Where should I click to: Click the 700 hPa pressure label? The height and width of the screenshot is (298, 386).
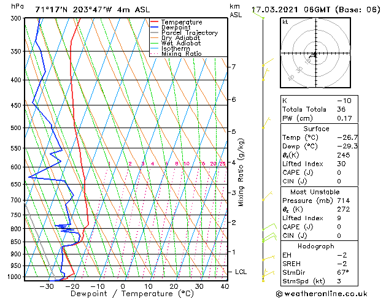tap(17, 200)
